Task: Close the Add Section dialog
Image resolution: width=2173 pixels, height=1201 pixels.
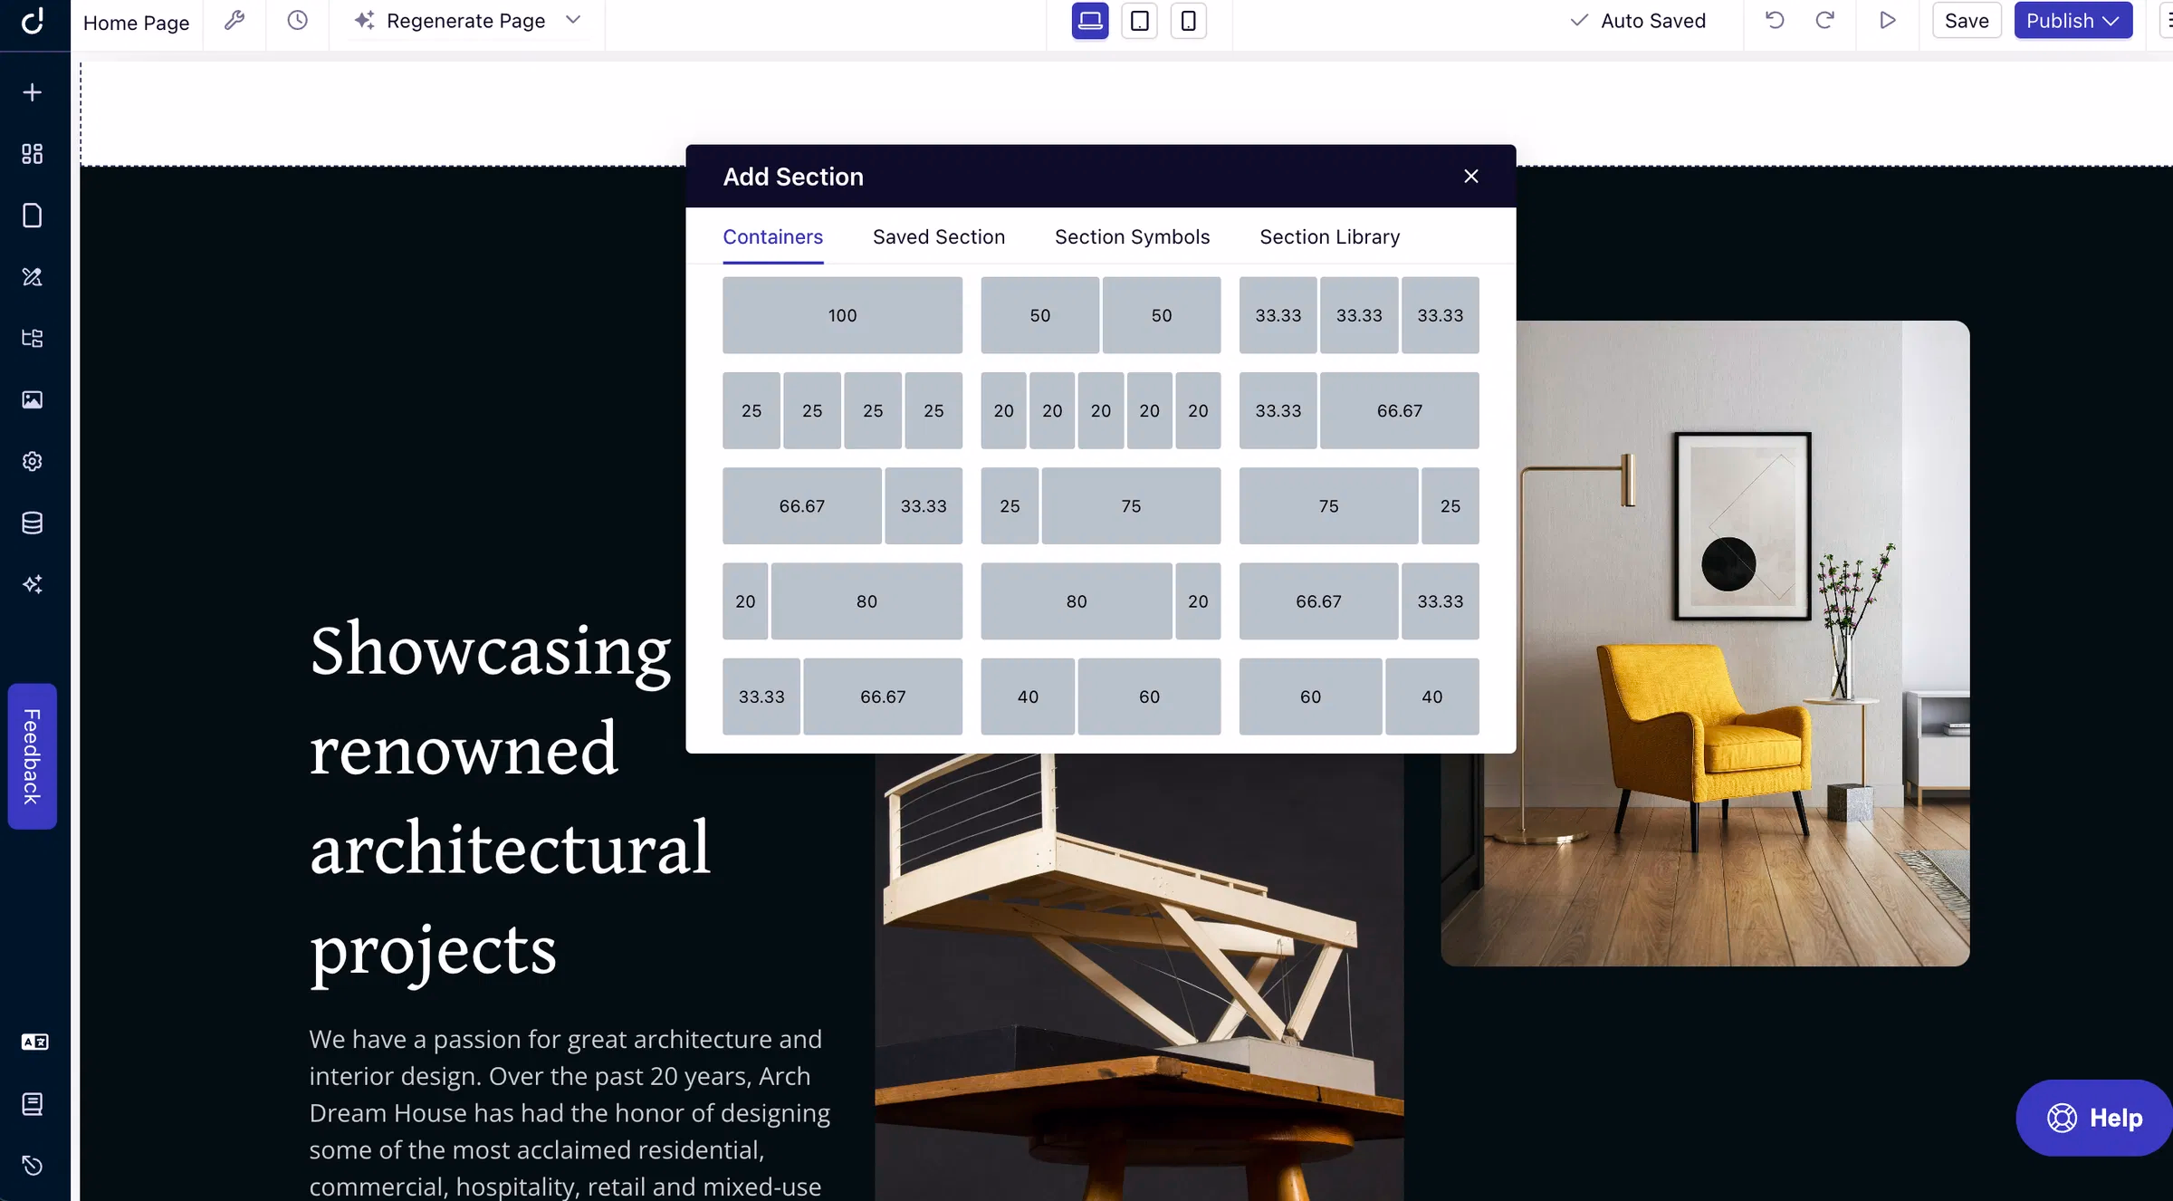Action: click(x=1470, y=177)
